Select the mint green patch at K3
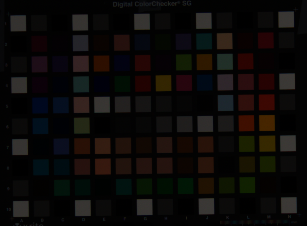 pos(225,62)
